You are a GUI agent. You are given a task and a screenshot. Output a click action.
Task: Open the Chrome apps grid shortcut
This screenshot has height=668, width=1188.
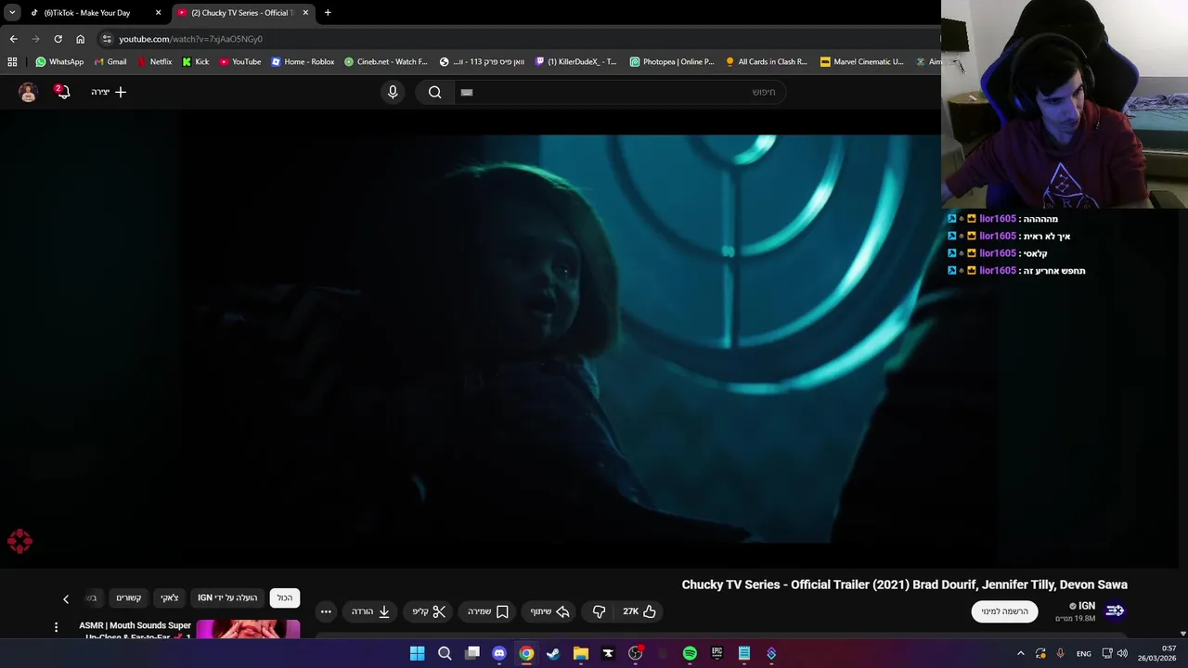12,62
